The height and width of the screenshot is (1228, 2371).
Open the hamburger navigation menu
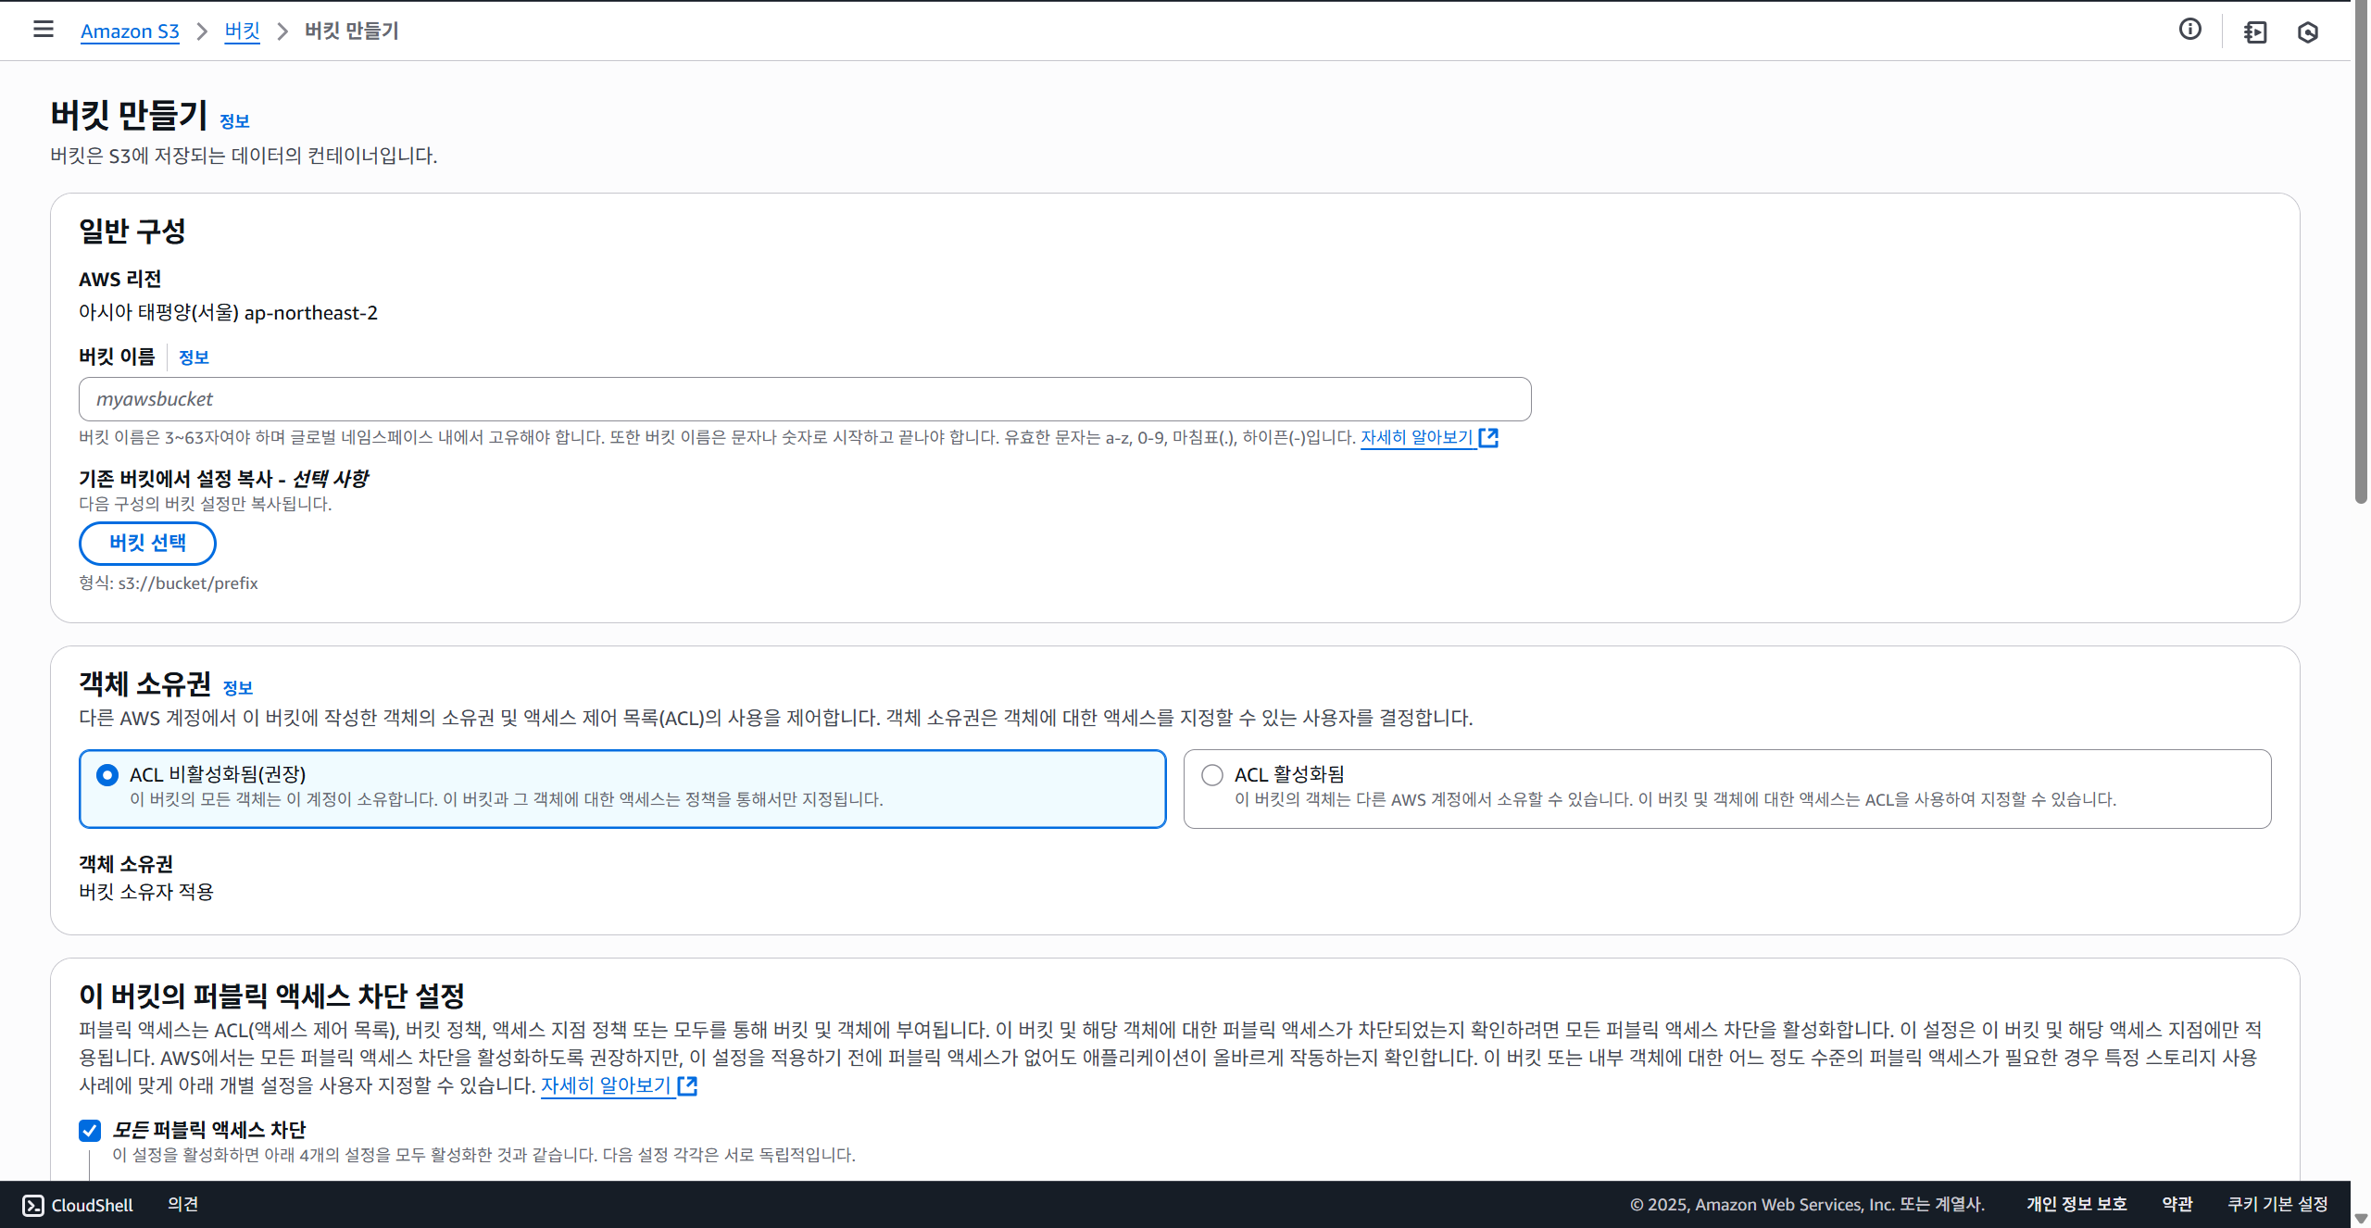[43, 30]
